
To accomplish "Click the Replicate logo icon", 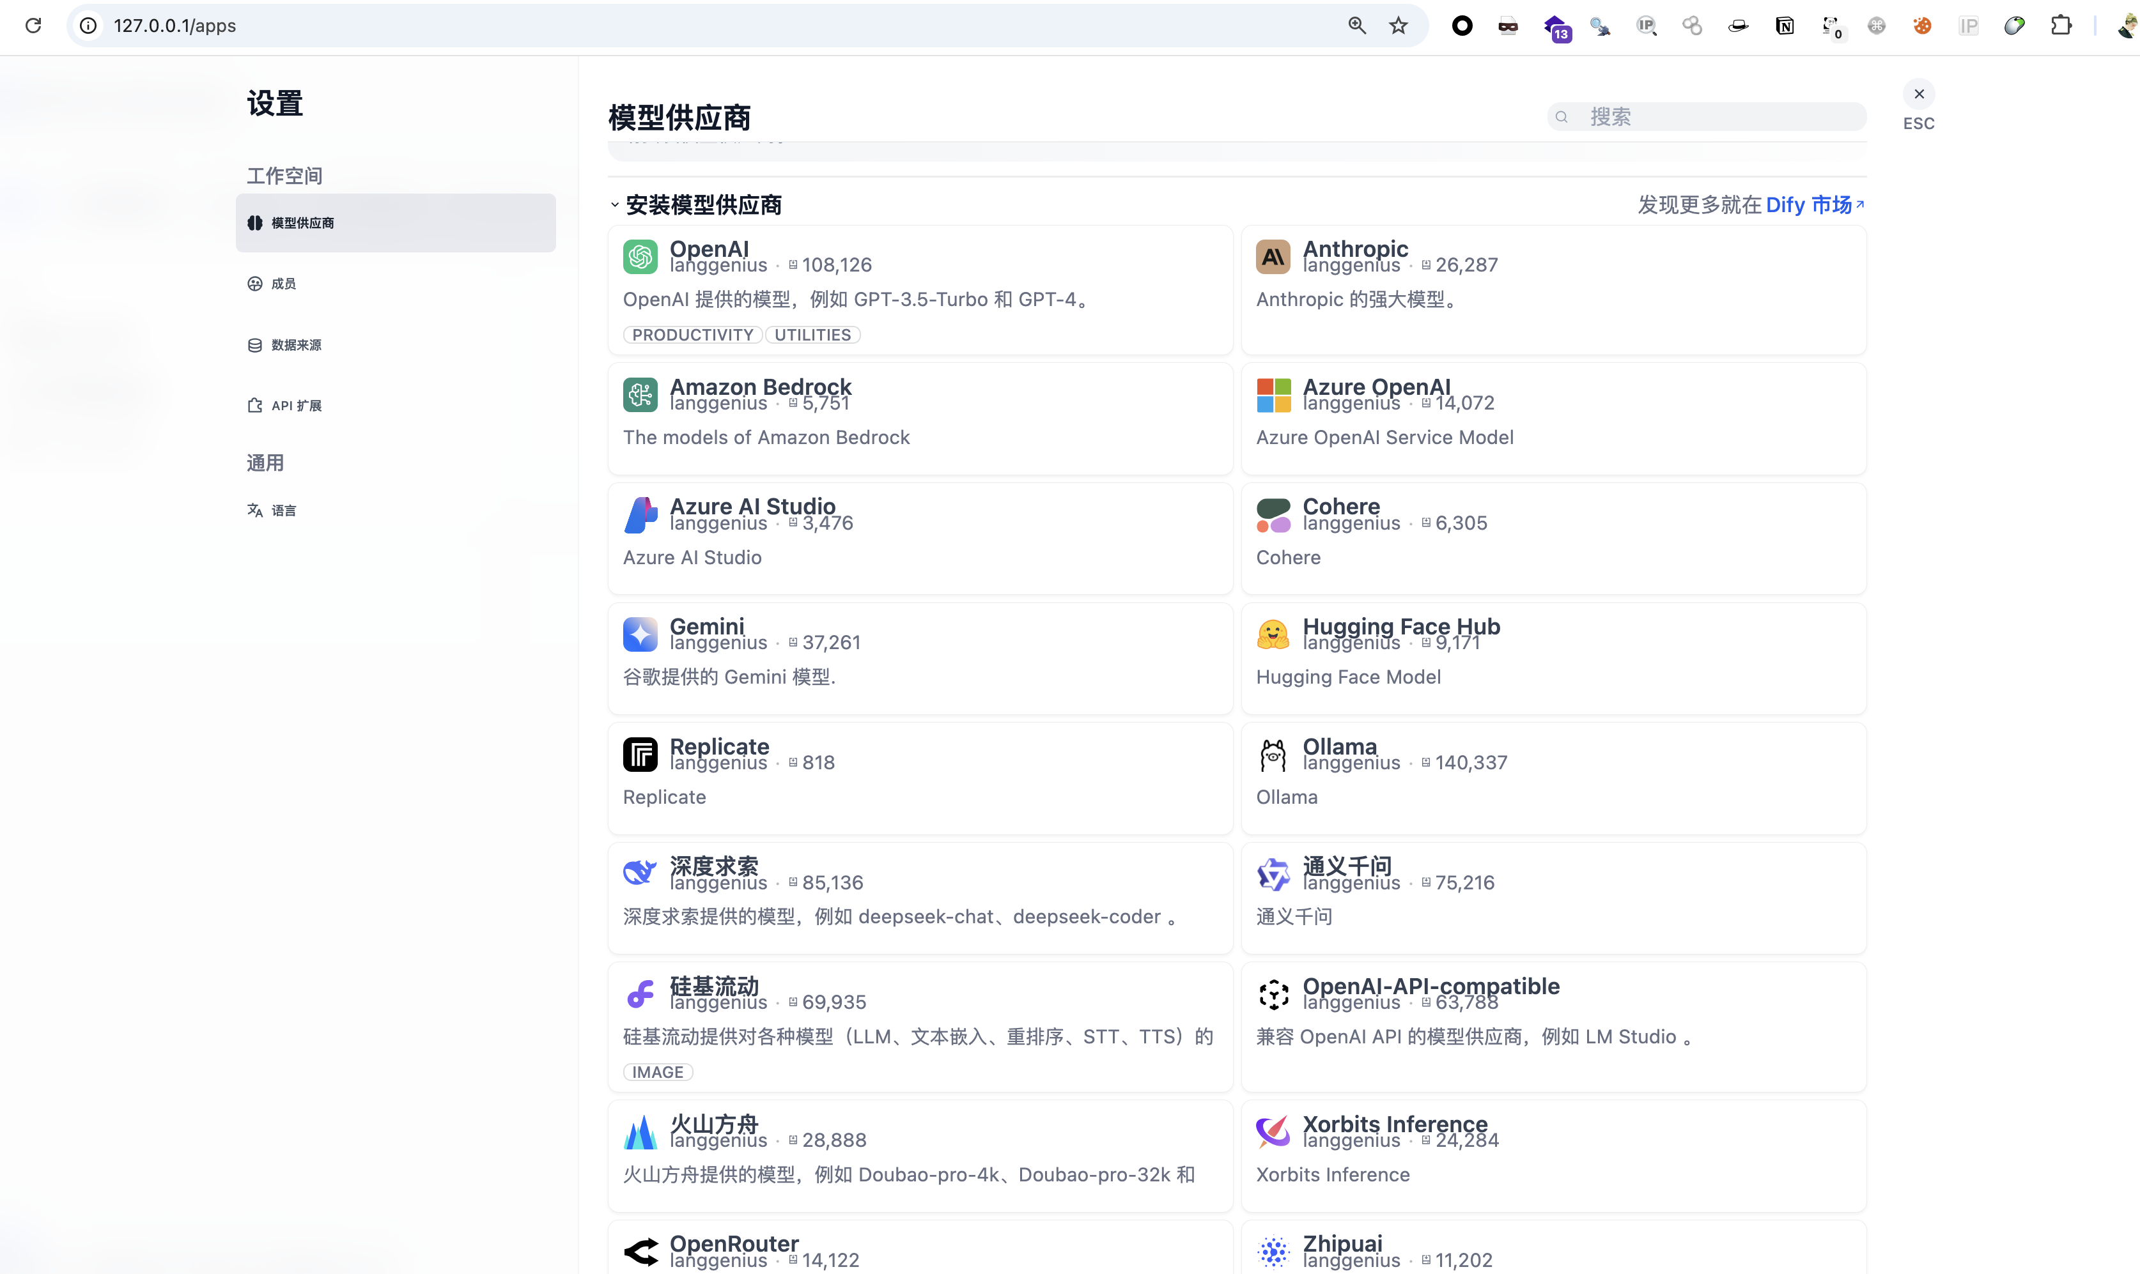I will click(x=640, y=755).
